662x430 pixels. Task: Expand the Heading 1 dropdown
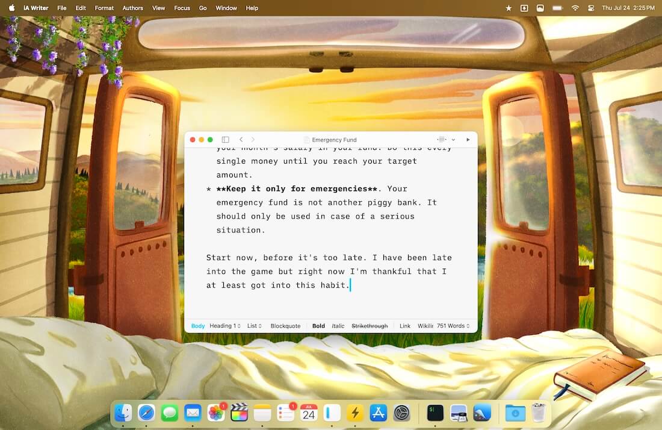pos(225,326)
